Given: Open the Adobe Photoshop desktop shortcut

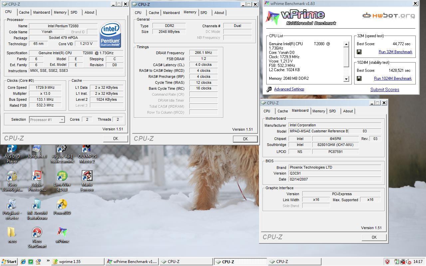Looking at the screenshot, I should (37, 181).
